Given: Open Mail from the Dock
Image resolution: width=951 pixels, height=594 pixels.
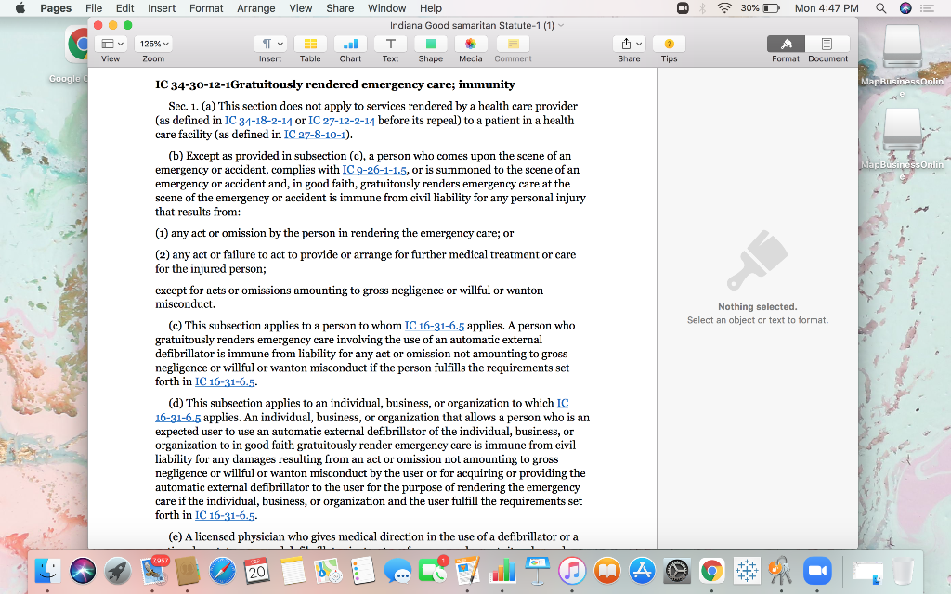Looking at the screenshot, I should 153,571.
